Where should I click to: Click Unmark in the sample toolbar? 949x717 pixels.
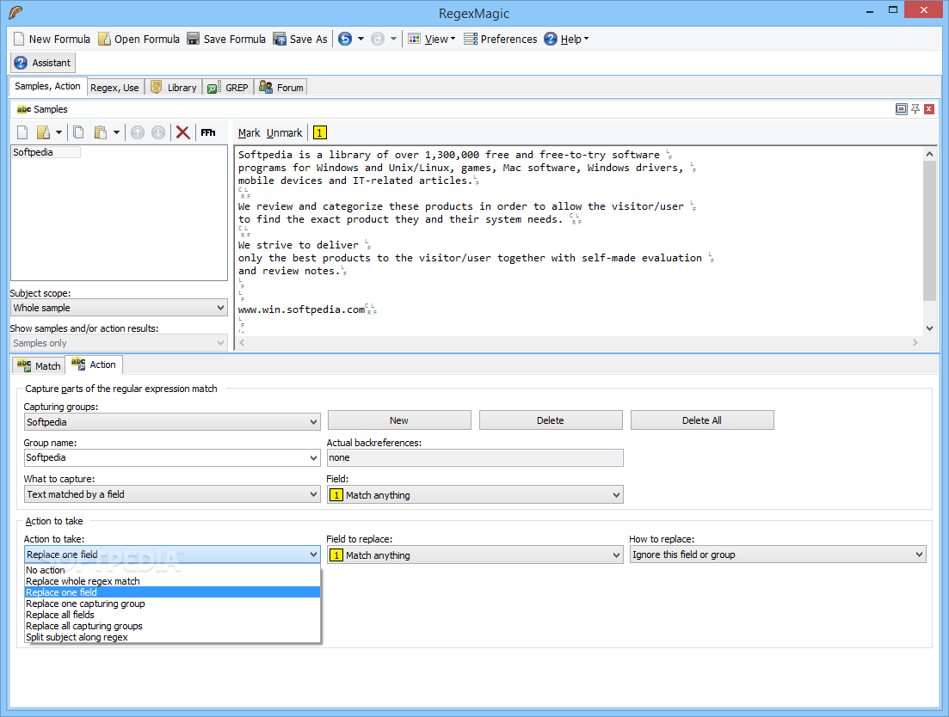click(285, 133)
